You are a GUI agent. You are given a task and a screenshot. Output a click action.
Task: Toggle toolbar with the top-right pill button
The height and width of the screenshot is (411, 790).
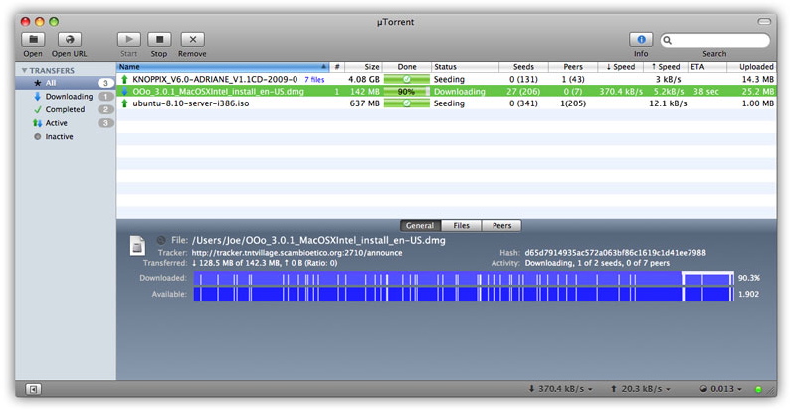[x=764, y=22]
